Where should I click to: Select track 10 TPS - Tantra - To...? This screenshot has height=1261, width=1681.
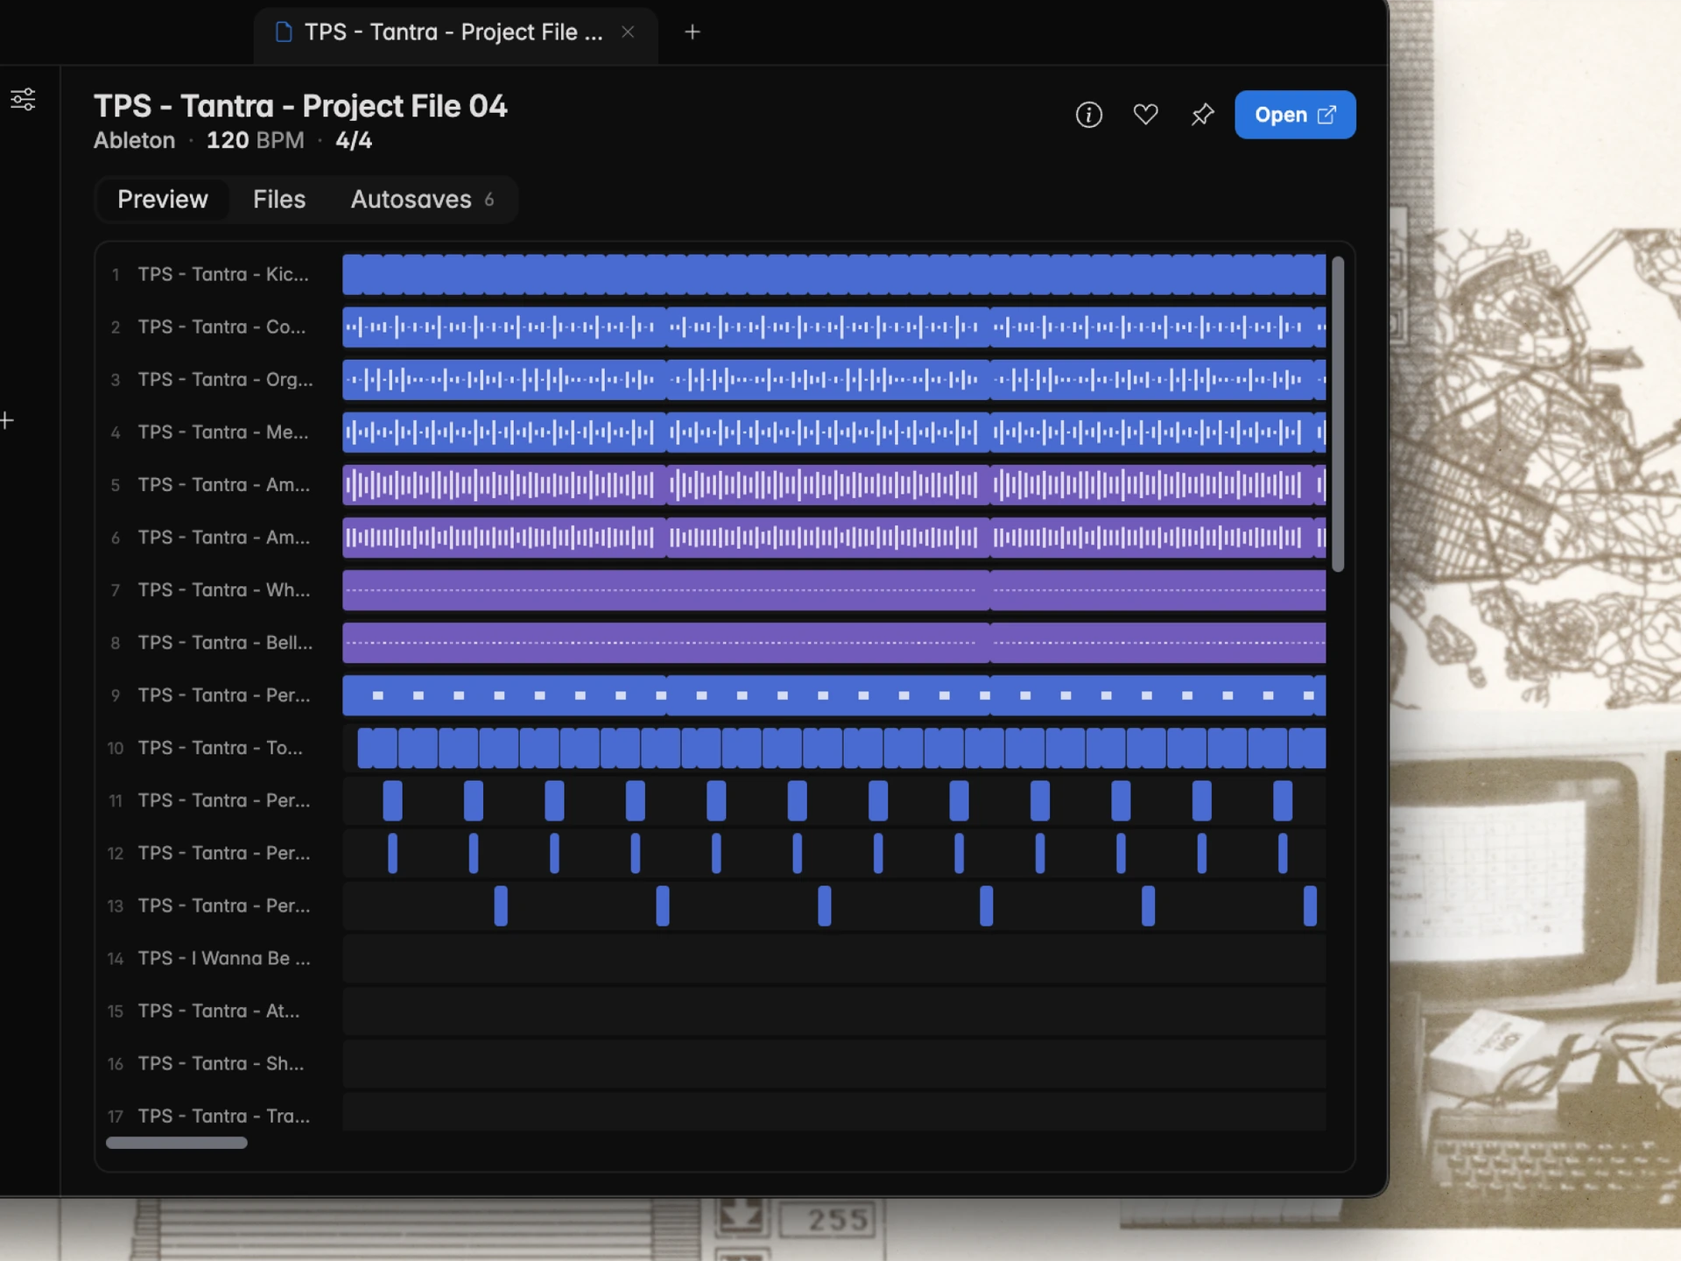222,748
